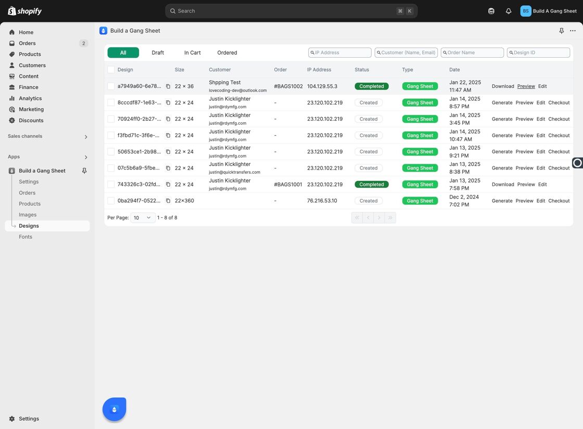Go to the last page arrow
583x429 pixels.
pos(390,218)
